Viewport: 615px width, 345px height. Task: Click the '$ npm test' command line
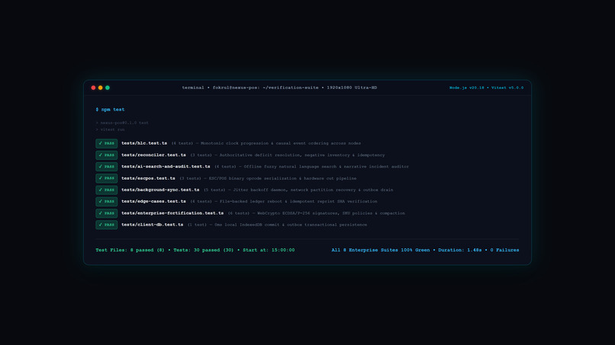coord(110,110)
